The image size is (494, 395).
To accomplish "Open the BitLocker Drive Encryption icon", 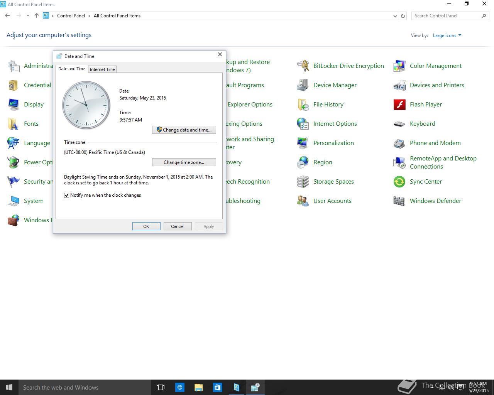I will pos(303,66).
